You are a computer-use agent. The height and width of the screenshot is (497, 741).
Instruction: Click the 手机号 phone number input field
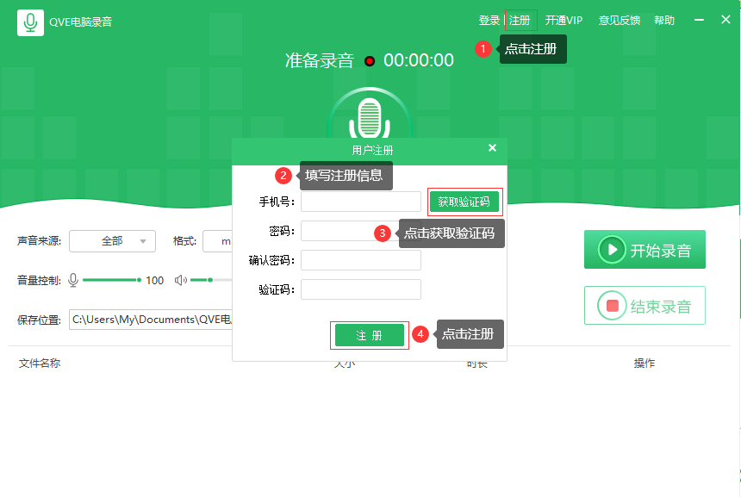click(361, 201)
